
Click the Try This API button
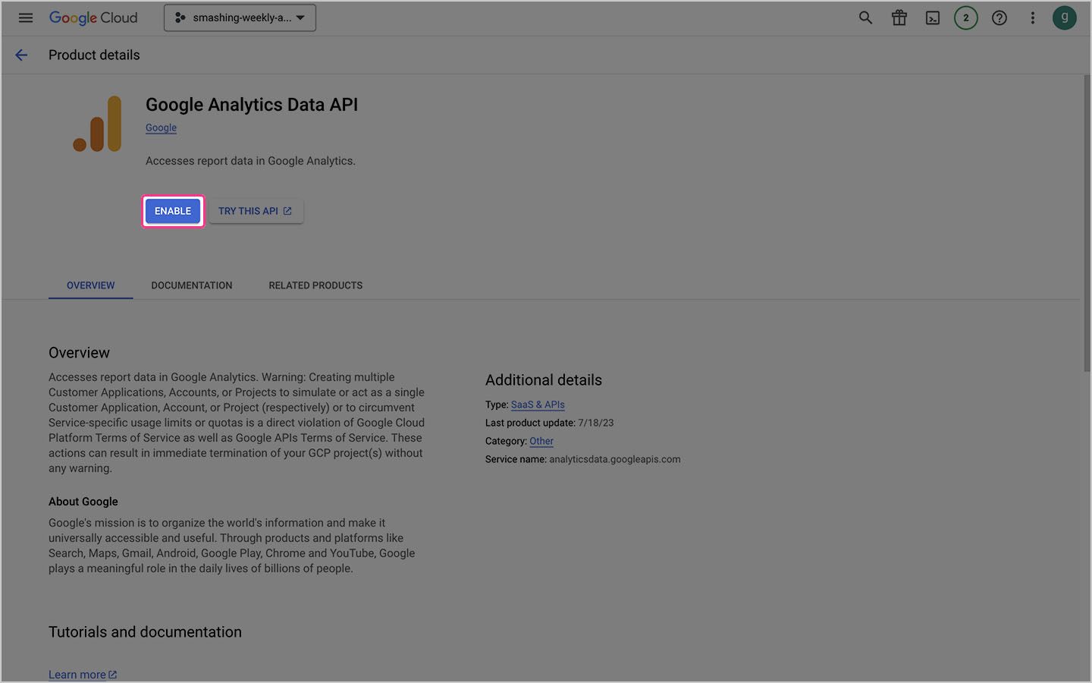pyautogui.click(x=256, y=211)
